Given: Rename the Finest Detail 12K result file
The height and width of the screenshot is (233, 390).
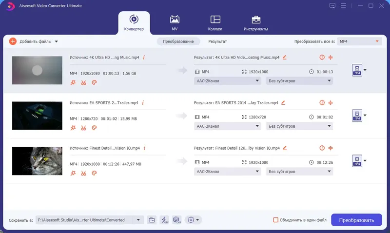Looking at the screenshot, I should click(x=285, y=148).
